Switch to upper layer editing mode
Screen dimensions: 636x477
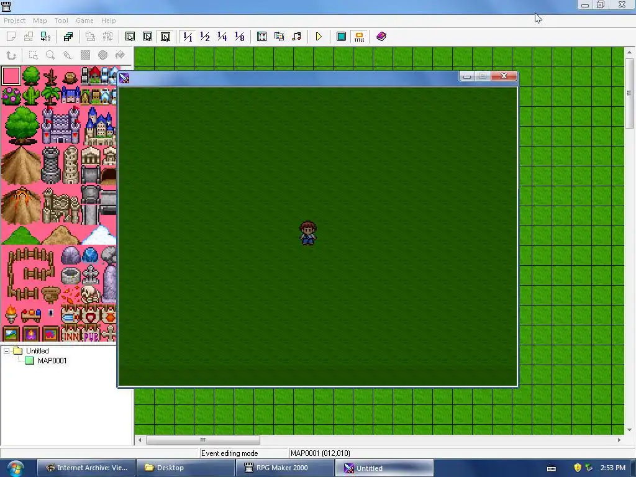coord(148,37)
